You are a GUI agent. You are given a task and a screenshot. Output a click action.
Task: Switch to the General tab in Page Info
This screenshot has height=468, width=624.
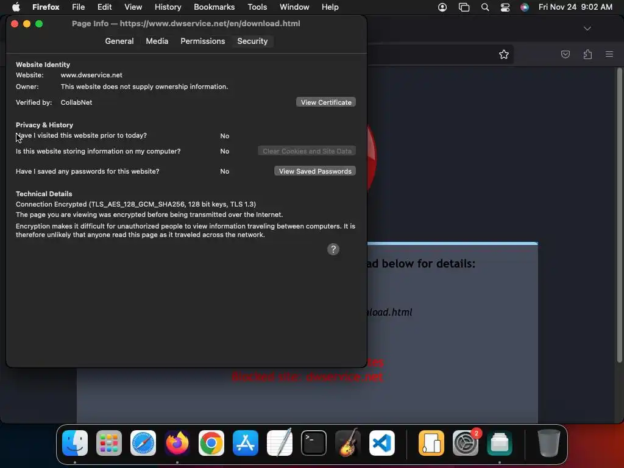click(x=119, y=41)
